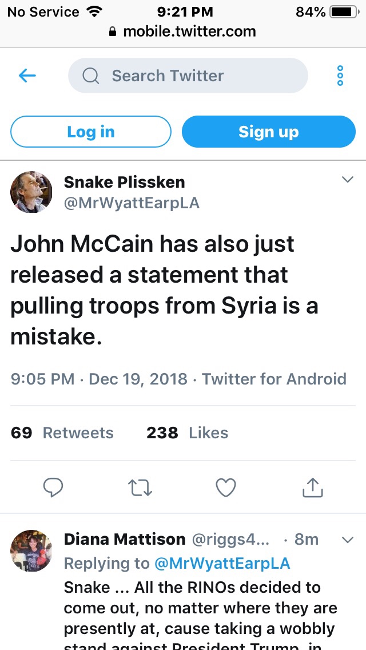The image size is (366, 650).
Task: View the 238 Likes list
Action: [187, 433]
